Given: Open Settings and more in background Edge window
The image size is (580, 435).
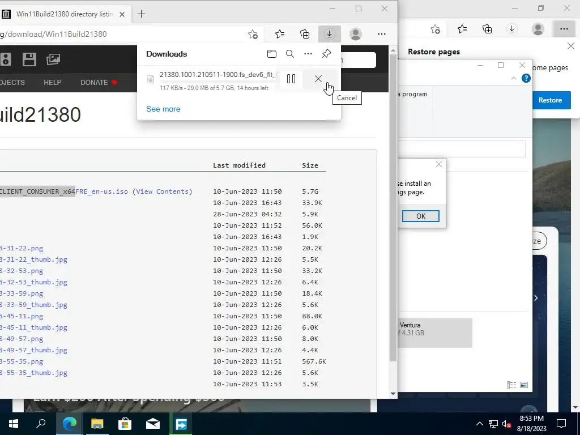Looking at the screenshot, I should 564,29.
